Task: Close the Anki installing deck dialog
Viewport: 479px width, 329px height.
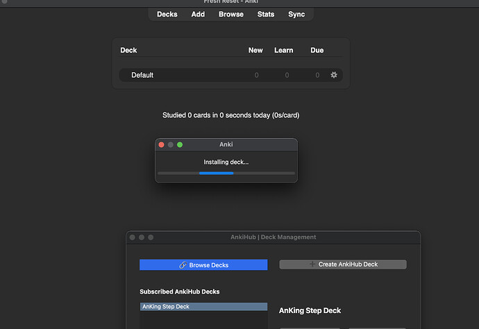Action: point(161,144)
